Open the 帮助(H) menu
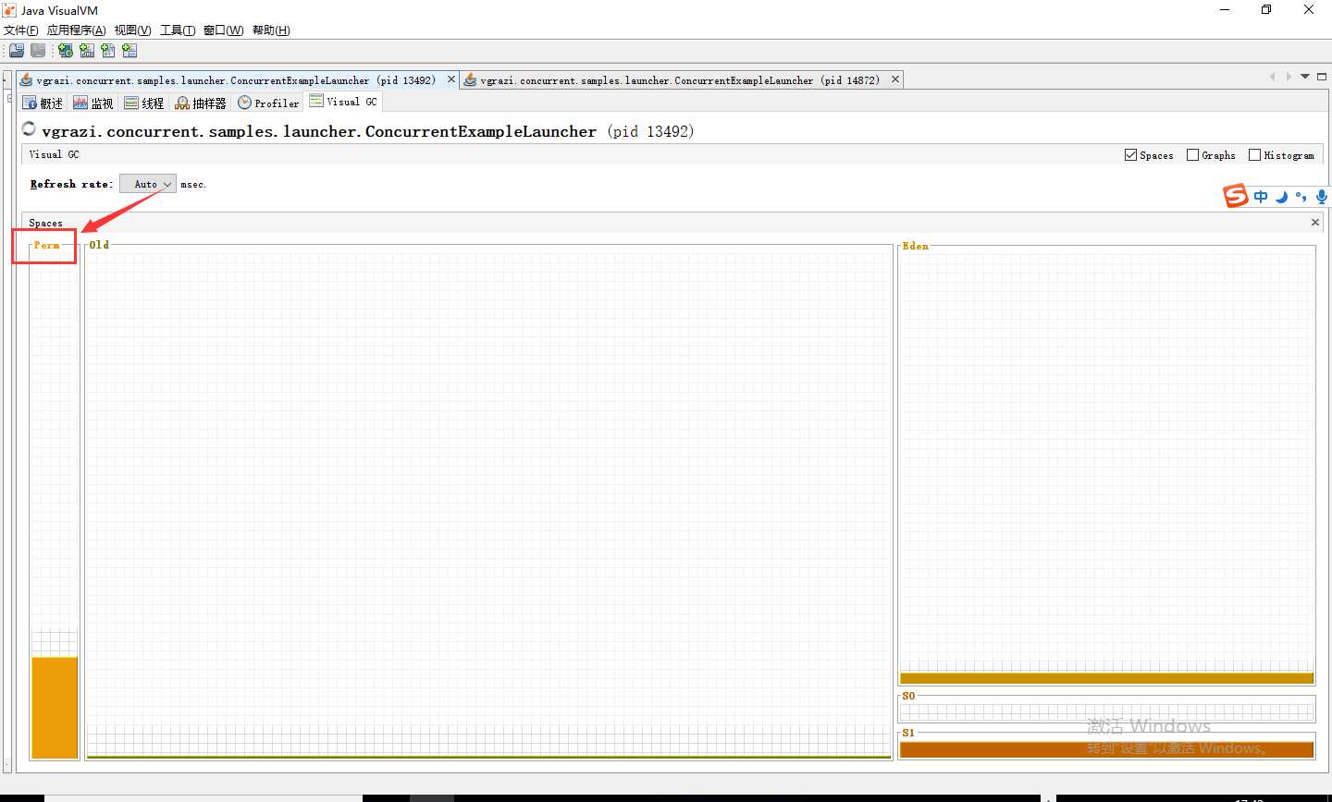The image size is (1332, 802). coord(271,30)
